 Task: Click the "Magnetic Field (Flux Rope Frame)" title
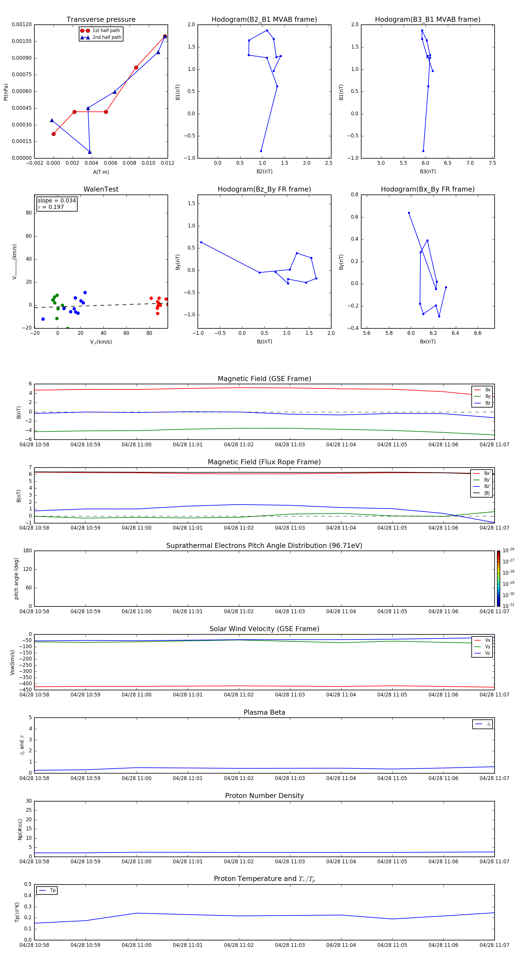pos(264,462)
